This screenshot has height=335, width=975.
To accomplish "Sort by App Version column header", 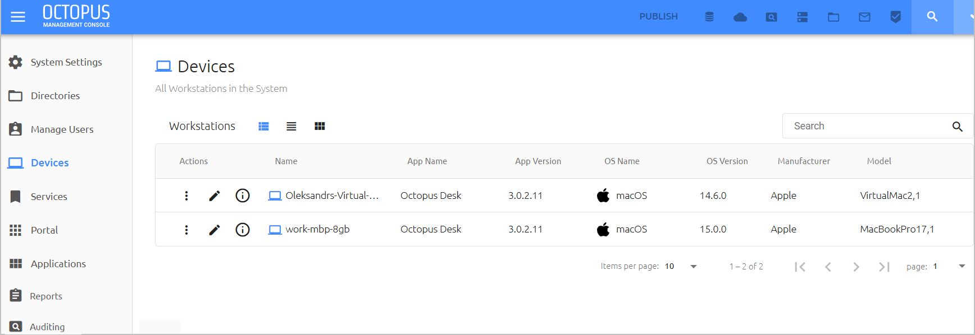I will tap(538, 161).
